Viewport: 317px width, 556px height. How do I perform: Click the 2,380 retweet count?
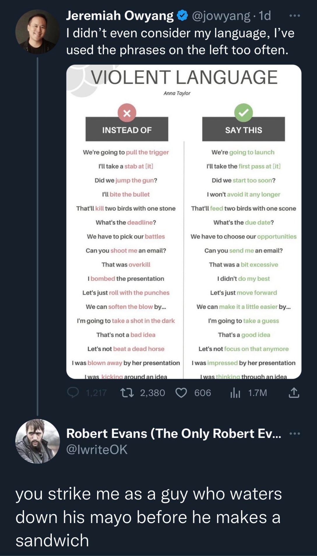pos(152,393)
